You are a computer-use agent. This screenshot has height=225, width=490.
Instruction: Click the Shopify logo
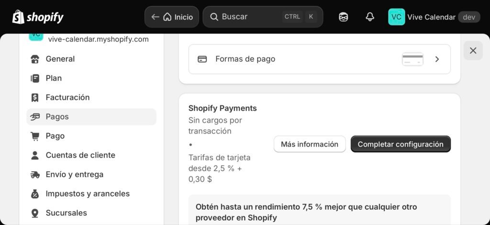[x=38, y=17]
